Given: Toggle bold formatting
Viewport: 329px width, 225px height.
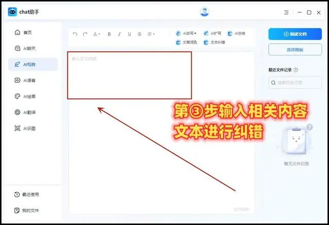Looking at the screenshot, I should pos(109,34).
